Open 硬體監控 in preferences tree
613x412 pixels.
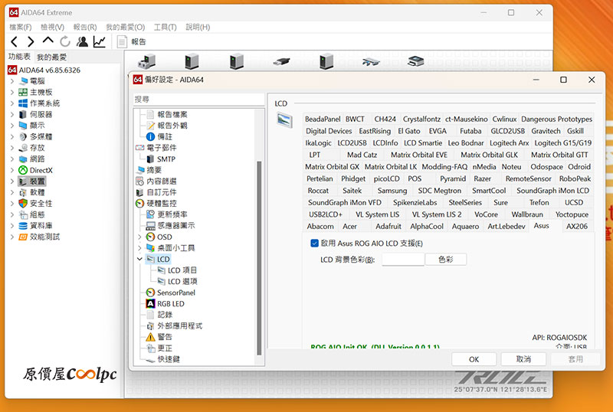tap(162, 203)
